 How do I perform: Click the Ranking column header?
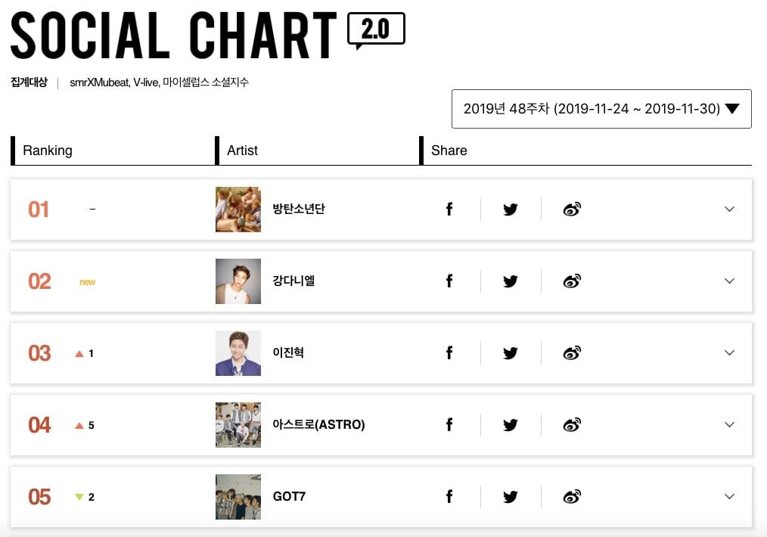click(x=48, y=151)
